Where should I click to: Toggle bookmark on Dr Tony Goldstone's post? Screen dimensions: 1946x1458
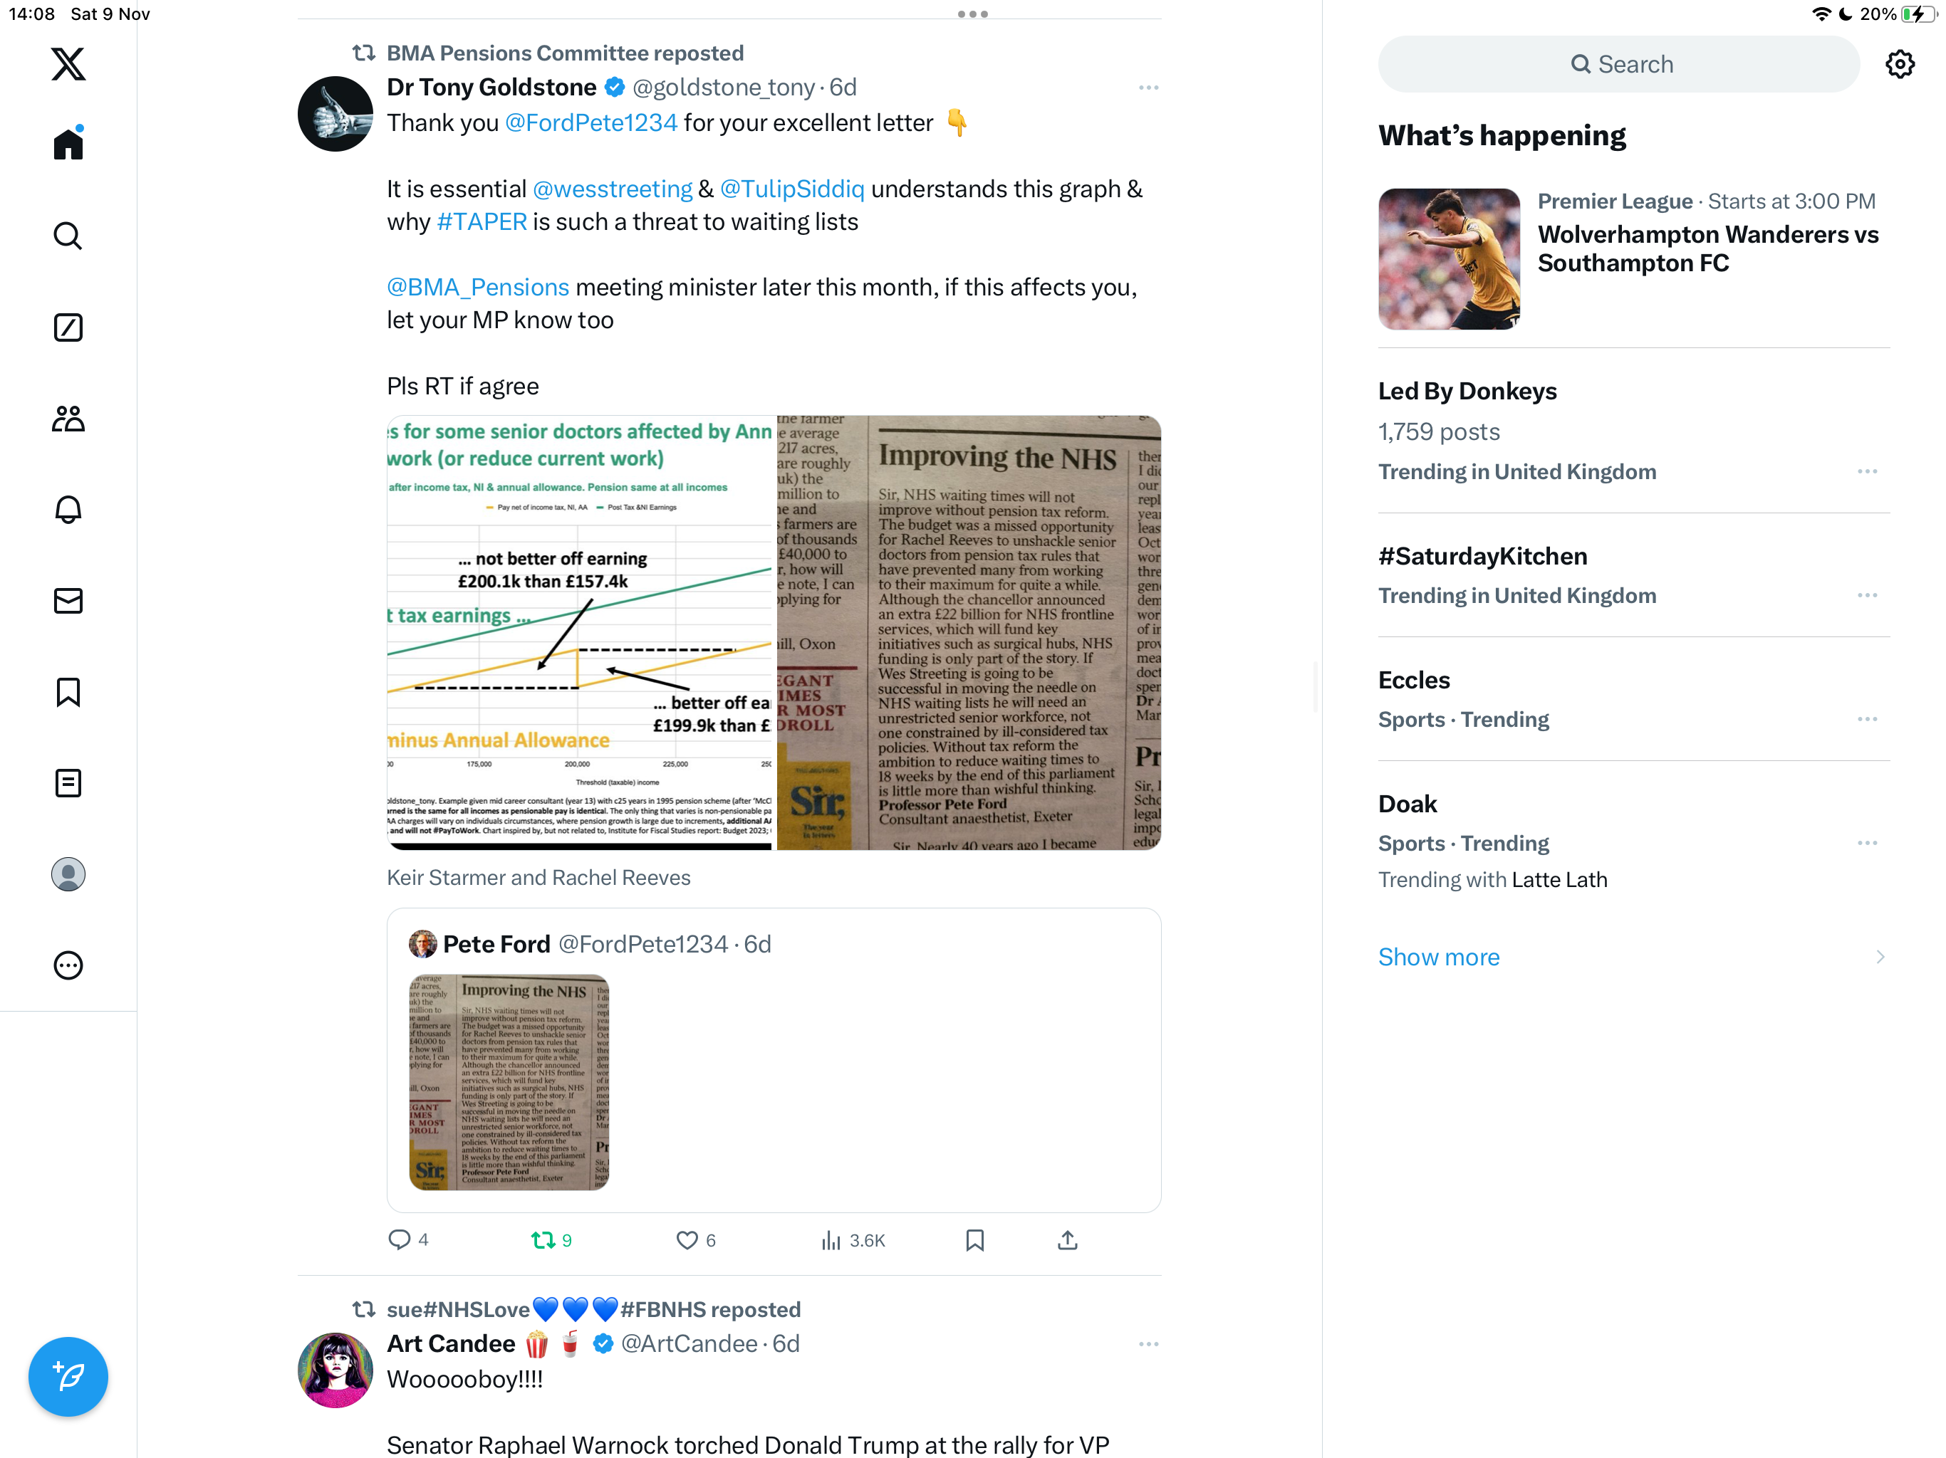tap(974, 1240)
